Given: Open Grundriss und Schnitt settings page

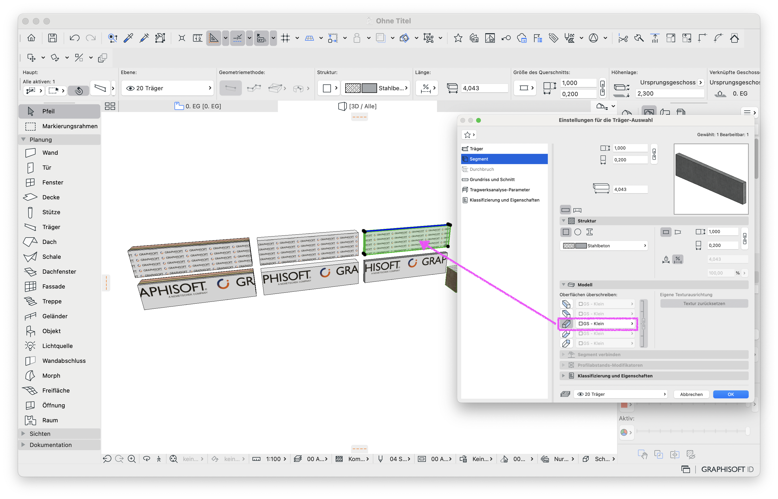Looking at the screenshot, I should 504,179.
